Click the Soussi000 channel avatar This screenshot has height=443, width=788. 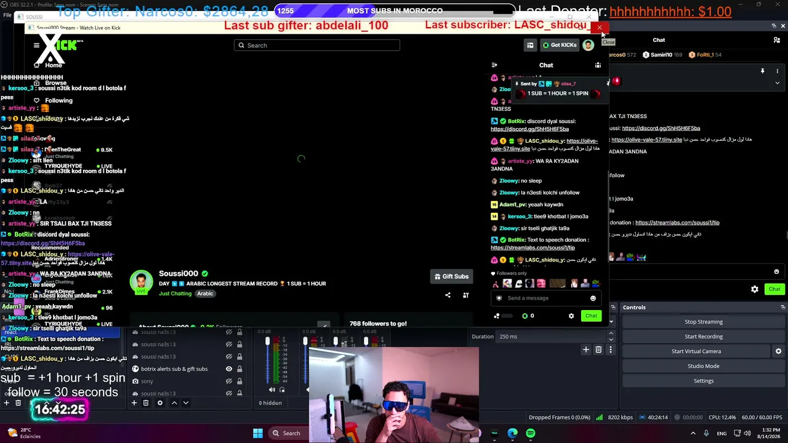tap(141, 282)
